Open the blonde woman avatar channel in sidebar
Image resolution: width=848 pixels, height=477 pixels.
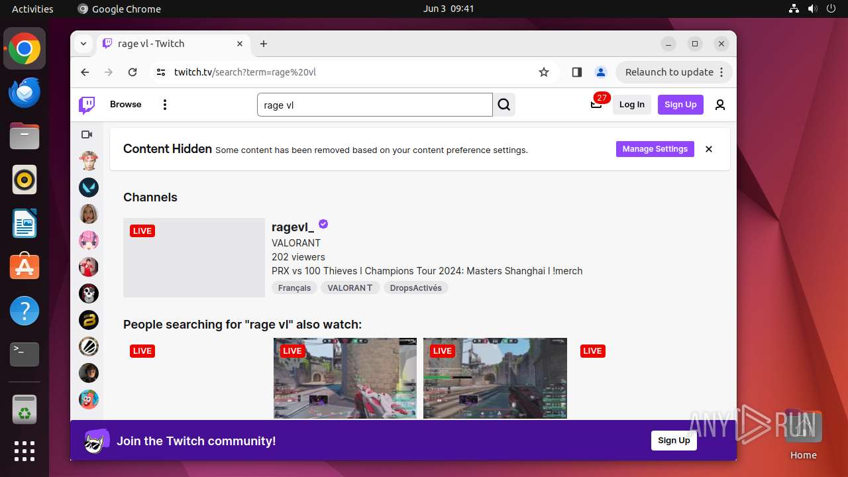[x=89, y=214]
